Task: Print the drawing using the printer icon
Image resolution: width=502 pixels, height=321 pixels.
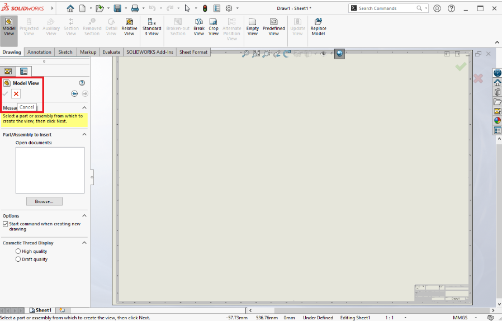Action: click(x=135, y=8)
